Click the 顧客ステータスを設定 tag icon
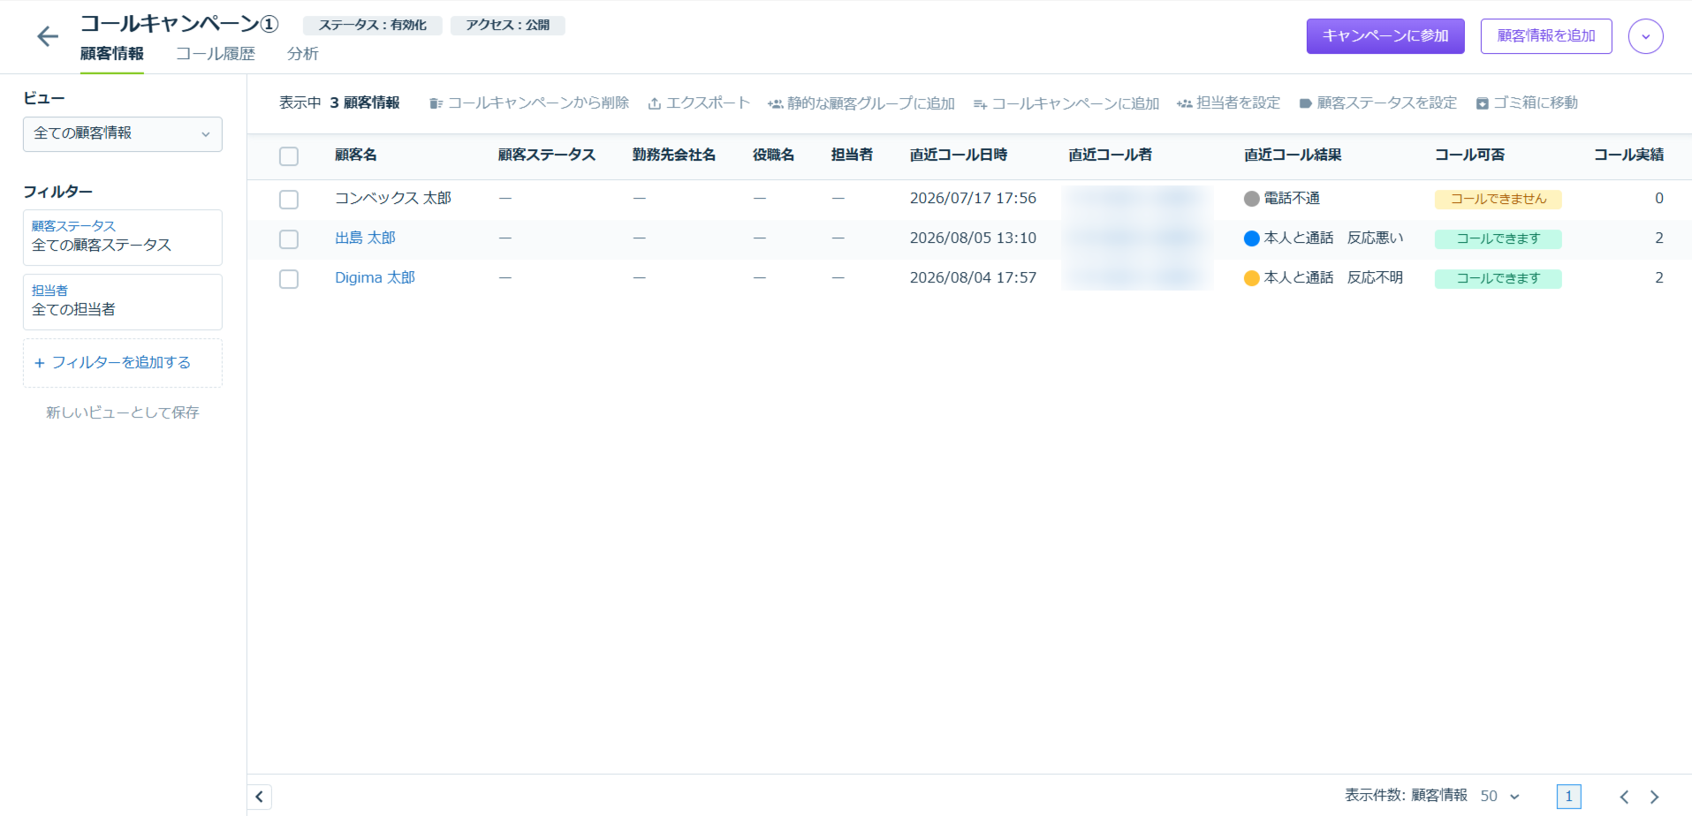The width and height of the screenshot is (1692, 816). click(1305, 103)
